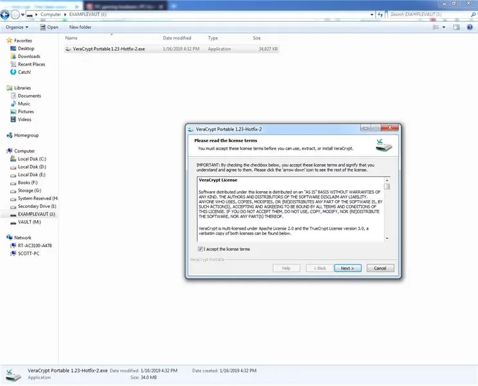Click the Back button in VeraCrypt wizard
Image resolution: width=478 pixels, height=386 pixels.
[320, 268]
